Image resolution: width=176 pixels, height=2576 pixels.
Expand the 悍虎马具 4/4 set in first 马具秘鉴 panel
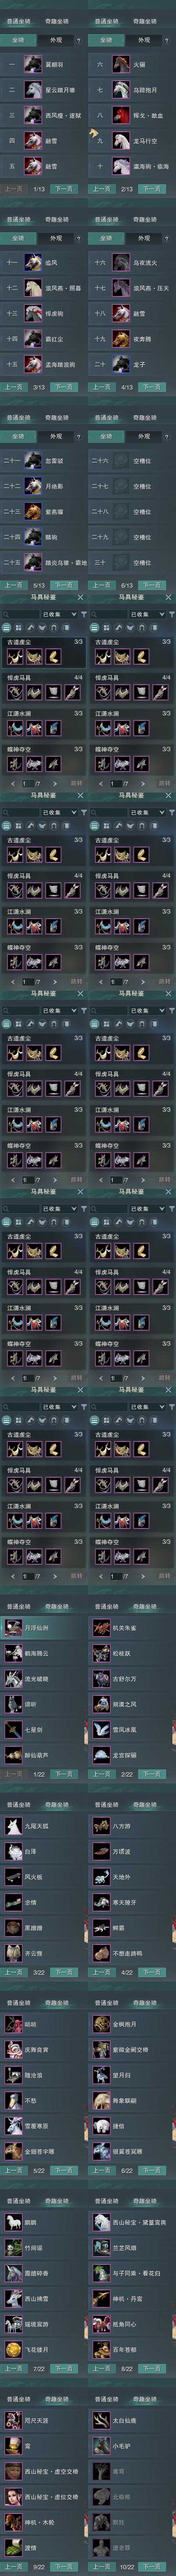(44, 677)
